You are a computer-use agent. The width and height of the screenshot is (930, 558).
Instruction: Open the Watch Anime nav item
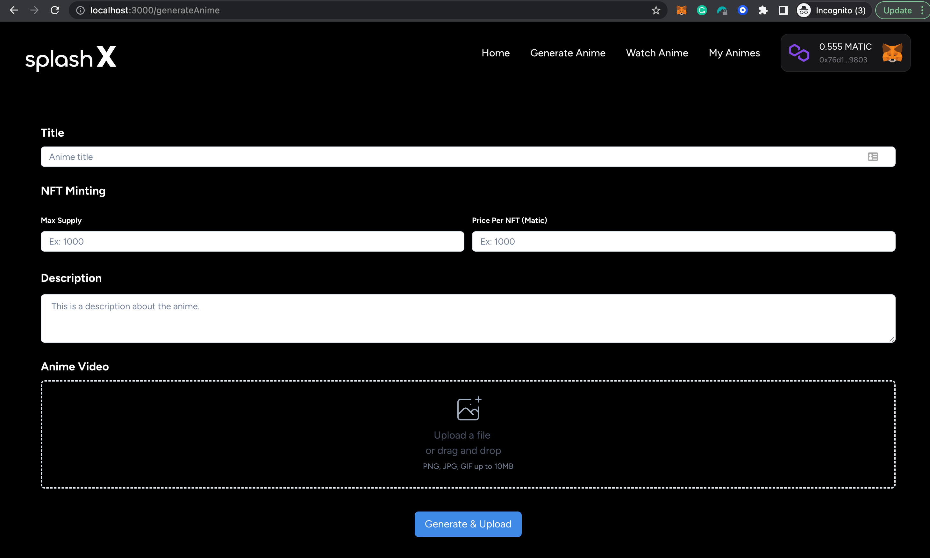pos(657,53)
